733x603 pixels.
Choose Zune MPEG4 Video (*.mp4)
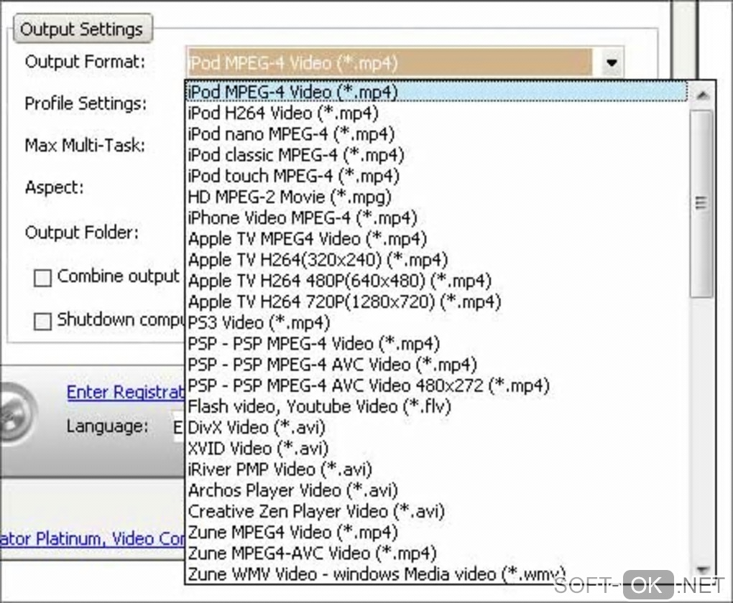(437, 532)
